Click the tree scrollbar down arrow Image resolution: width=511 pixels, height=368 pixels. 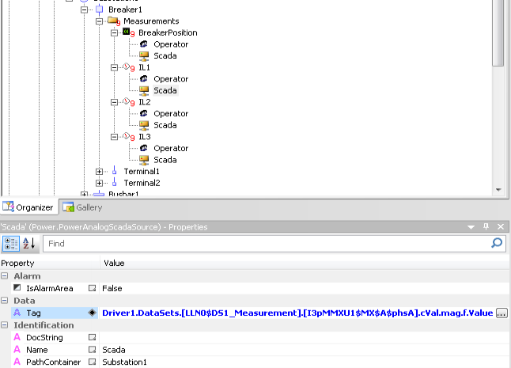tap(498, 190)
